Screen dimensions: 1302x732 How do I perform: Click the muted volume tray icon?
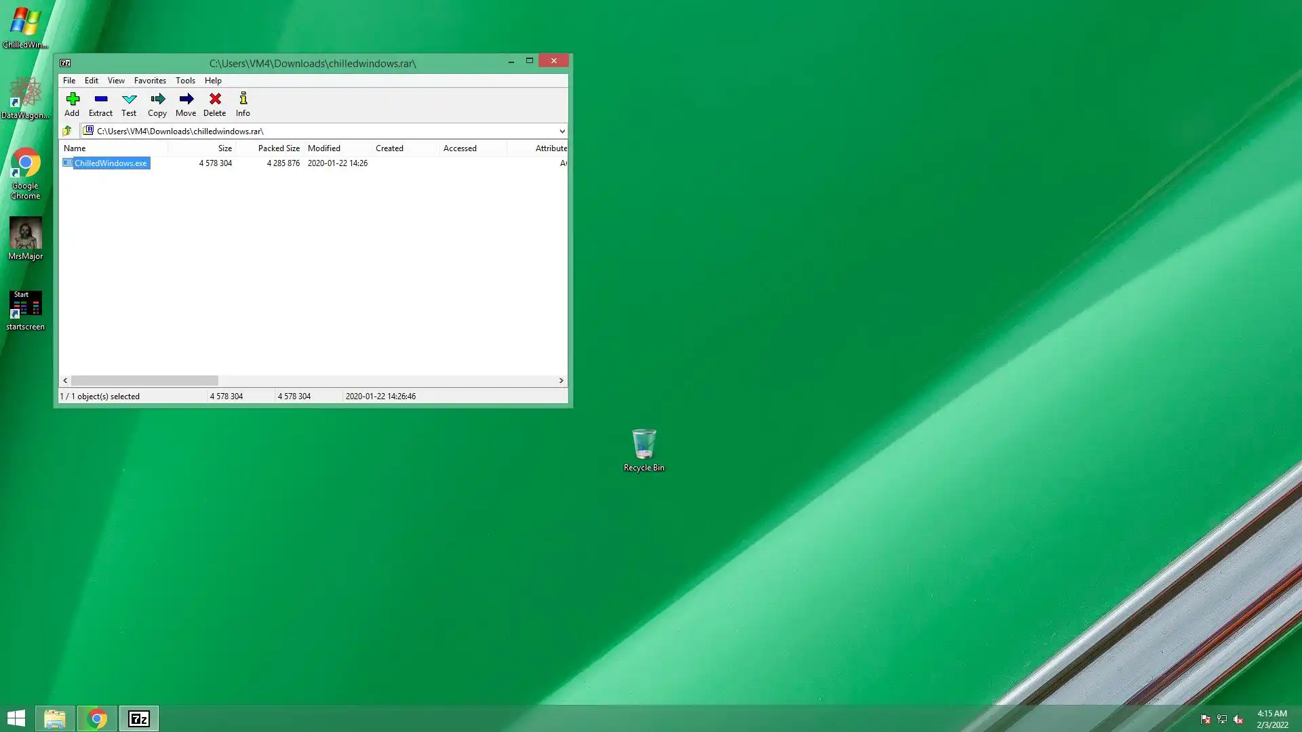1238,720
